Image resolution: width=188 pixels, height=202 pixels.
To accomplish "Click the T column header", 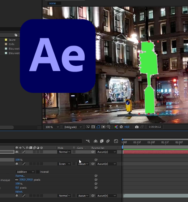I will point(74,148).
